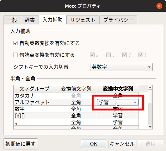Viewport: 166px width, 151px height.
Task: Click 学習 in (){}[] 変換中文字列 cell
Action: [118, 116]
